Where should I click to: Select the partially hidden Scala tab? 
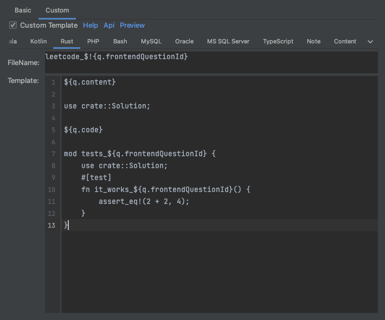(x=12, y=41)
